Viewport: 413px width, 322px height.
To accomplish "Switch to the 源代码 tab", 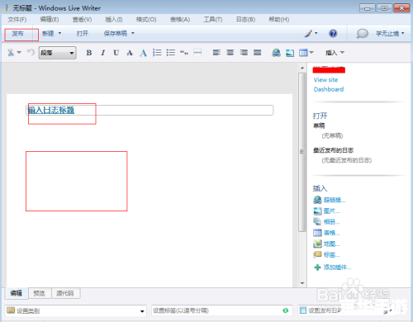I will click(65, 293).
